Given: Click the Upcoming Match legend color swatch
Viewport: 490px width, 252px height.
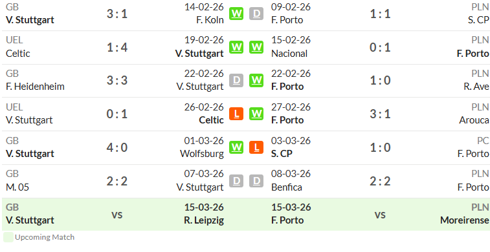Looking at the screenshot, I should tap(8, 237).
